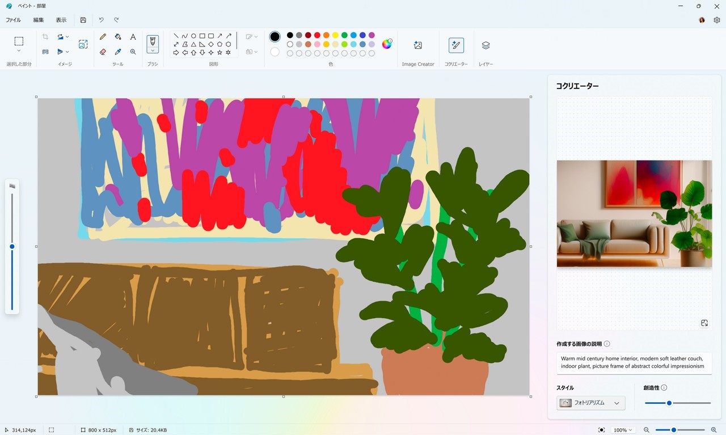
Task: Choose the Fill bucket tool
Action: coord(118,37)
